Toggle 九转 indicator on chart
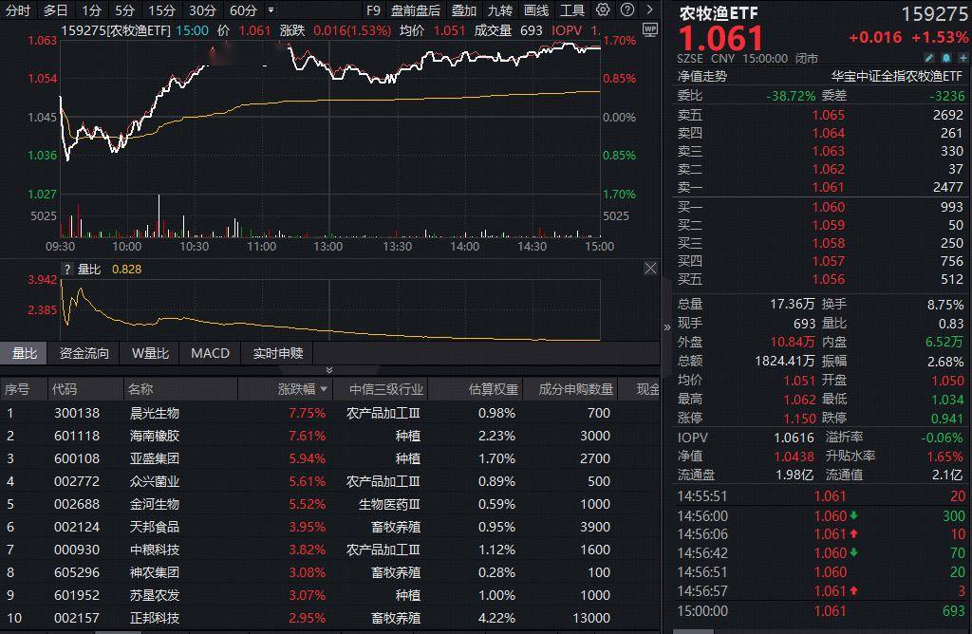Image resolution: width=972 pixels, height=634 pixels. 499,10
